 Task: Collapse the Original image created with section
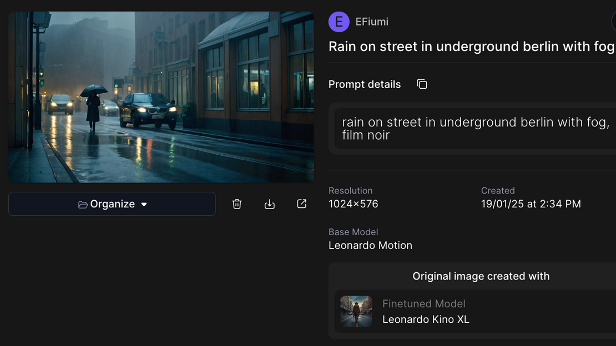481,276
